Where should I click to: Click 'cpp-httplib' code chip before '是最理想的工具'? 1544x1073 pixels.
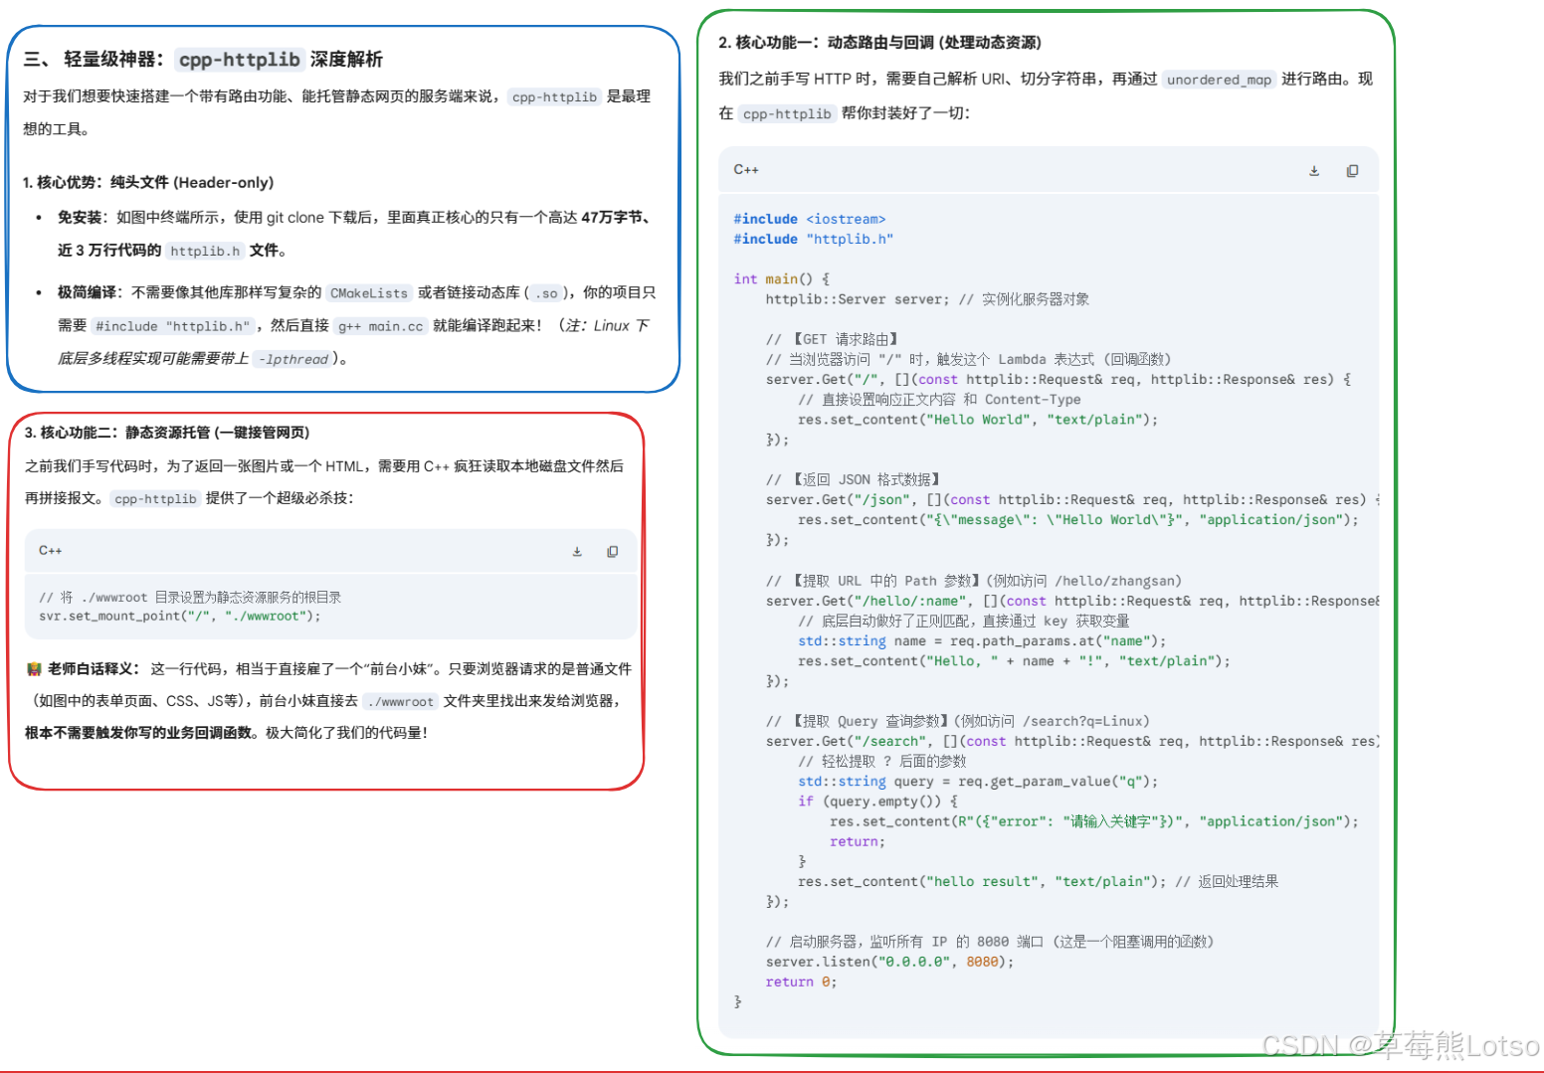point(554,97)
